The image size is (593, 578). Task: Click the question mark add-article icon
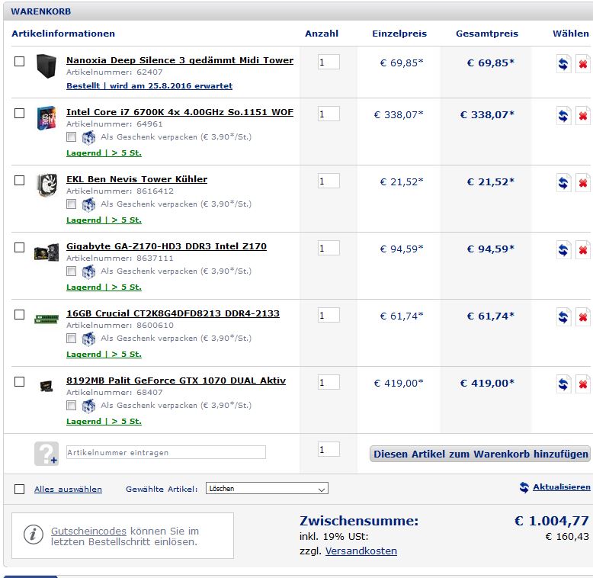coord(46,453)
